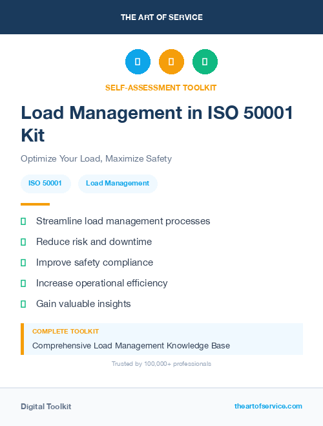
Task: Click the SELF-ASSESSMENT TOOLKIT label
Action: 161,88
